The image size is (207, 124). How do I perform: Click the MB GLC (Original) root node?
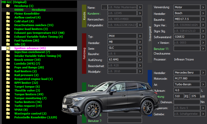pyautogui.click(x=14, y=2)
